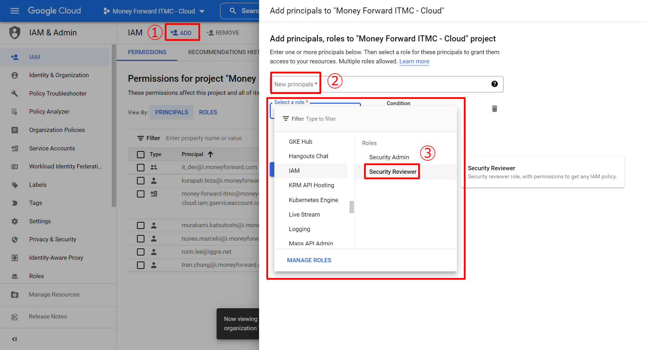This screenshot has width=647, height=350.
Task: Check the ronn.lee@iggre.net row checkbox
Action: (x=141, y=252)
